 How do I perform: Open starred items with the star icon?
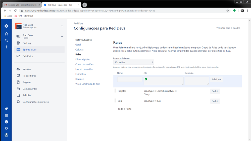click(x=6, y=34)
